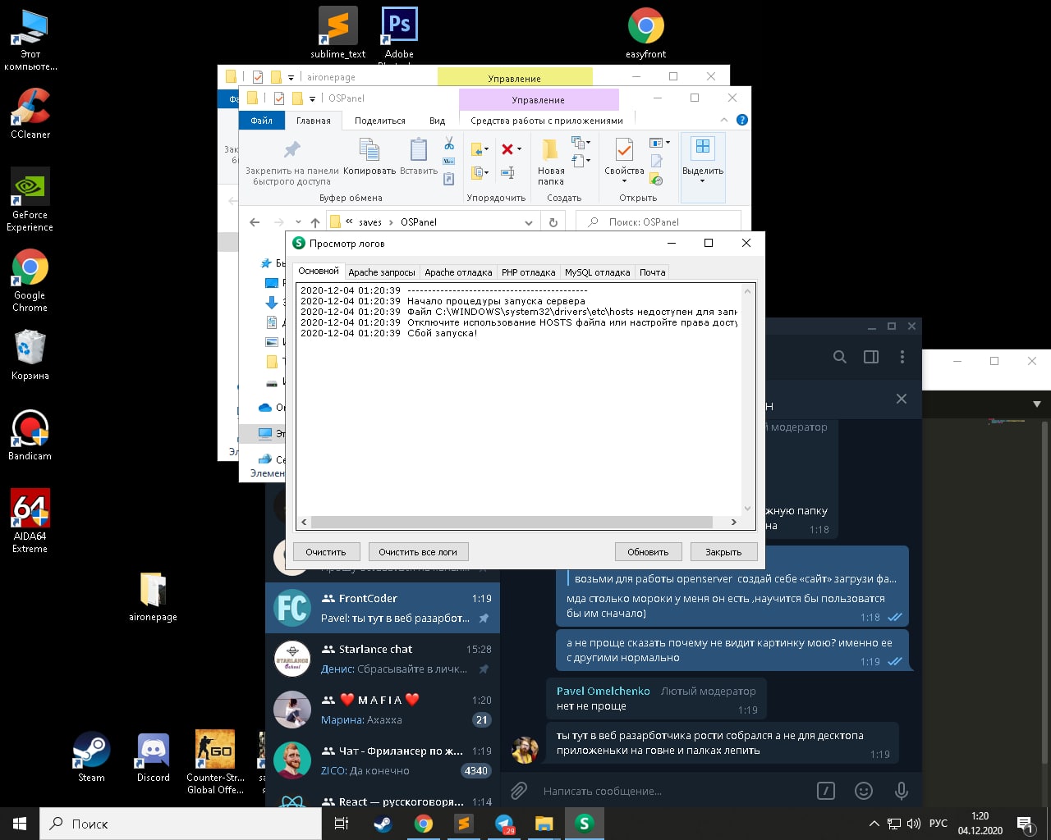This screenshot has height=840, width=1051.
Task: Switch to Apache запросы tab
Action: (x=381, y=272)
